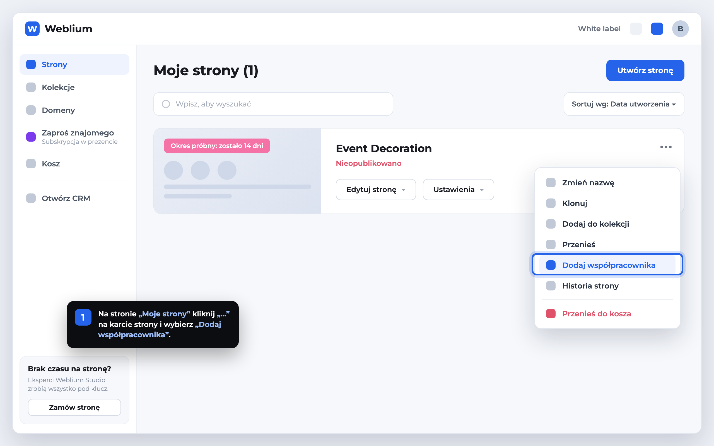Click the Otwórz CRM sidebar icon
714x446 pixels.
[31, 198]
